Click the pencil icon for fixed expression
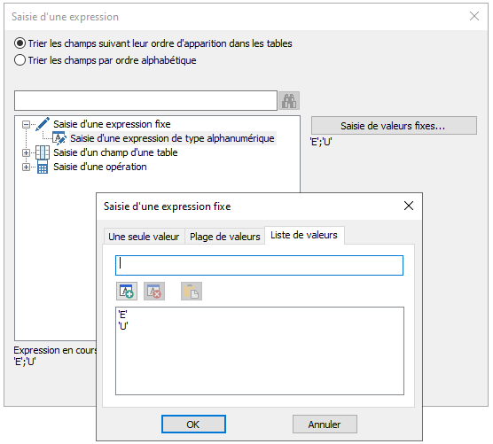 pos(43,124)
